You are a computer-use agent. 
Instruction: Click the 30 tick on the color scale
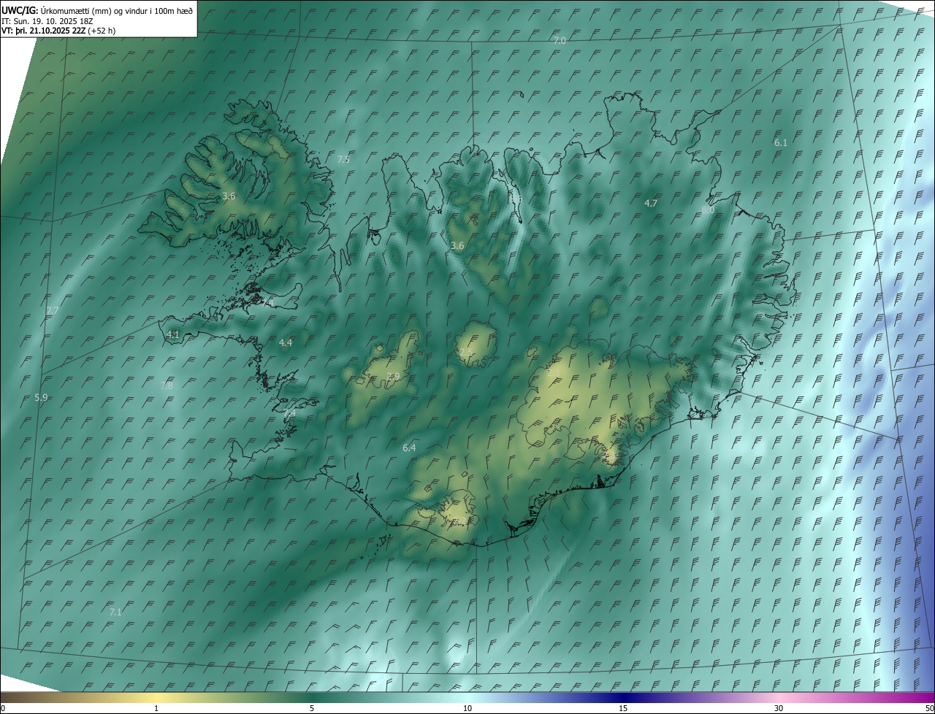click(779, 709)
